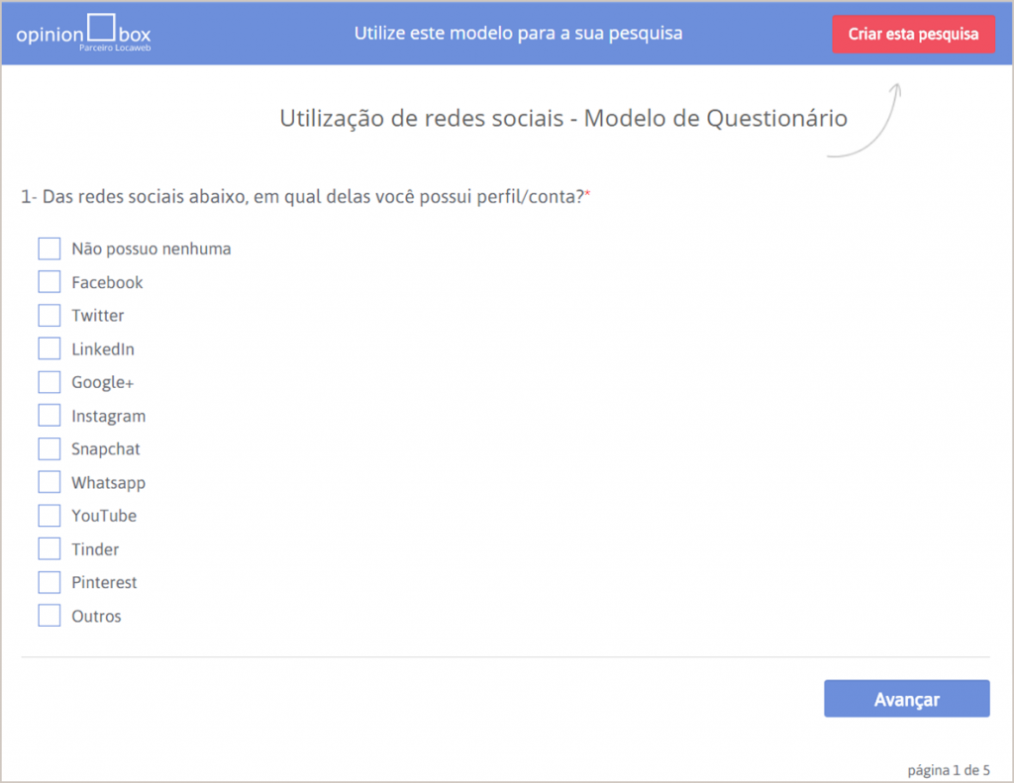1014x783 pixels.
Task: Select the Tinder option
Action: 49,548
